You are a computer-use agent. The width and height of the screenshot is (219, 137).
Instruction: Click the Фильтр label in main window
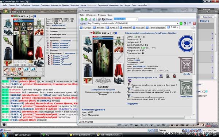pyautogui.click(x=204, y=21)
